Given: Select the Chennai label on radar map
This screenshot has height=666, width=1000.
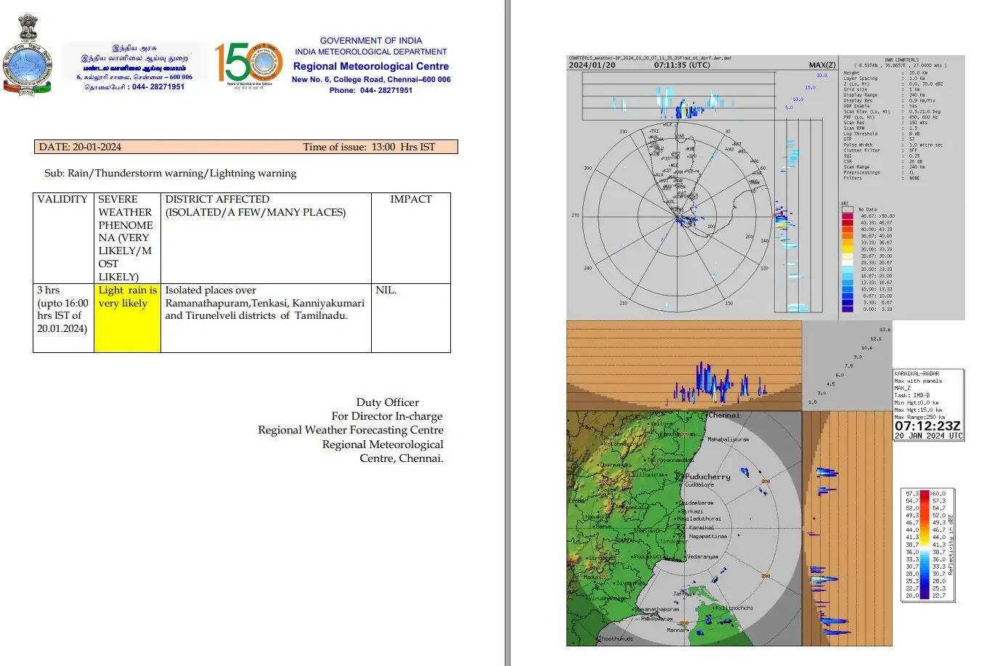Looking at the screenshot, I should tap(723, 415).
